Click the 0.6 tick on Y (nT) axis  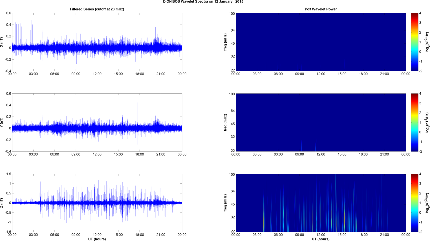9,94
